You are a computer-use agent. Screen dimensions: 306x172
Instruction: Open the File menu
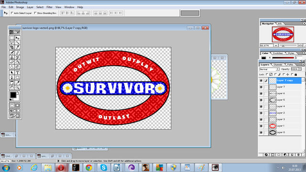pos(3,7)
